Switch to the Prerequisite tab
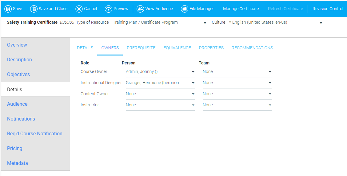 141,48
